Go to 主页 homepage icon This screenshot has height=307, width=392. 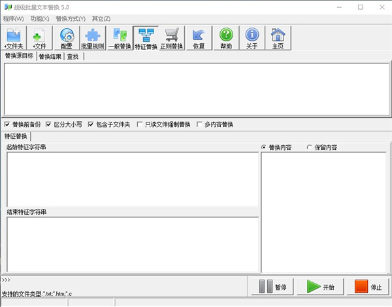click(278, 38)
